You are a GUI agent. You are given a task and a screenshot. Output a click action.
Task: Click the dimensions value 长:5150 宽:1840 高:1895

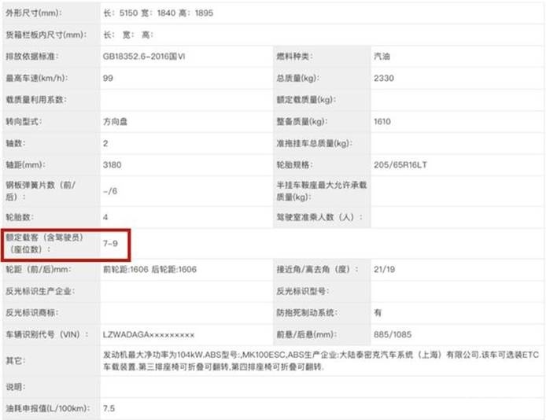click(x=158, y=13)
